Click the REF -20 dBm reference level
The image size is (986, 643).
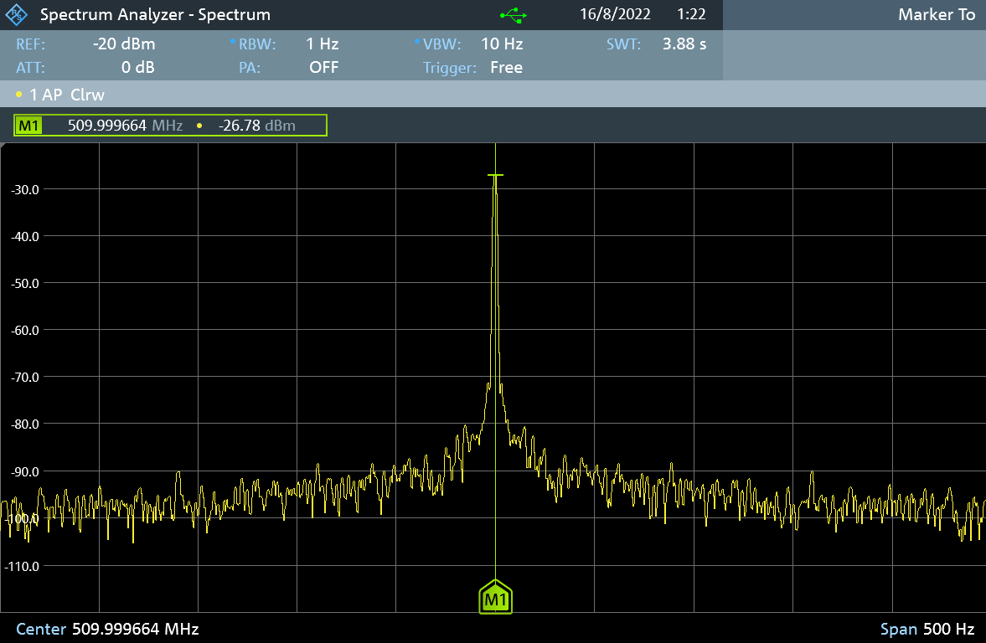point(123,44)
